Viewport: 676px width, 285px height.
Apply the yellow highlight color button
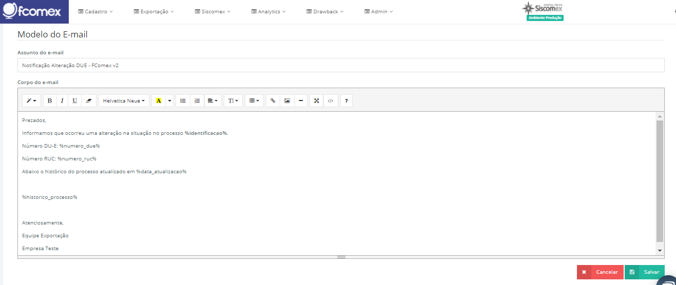click(x=158, y=100)
